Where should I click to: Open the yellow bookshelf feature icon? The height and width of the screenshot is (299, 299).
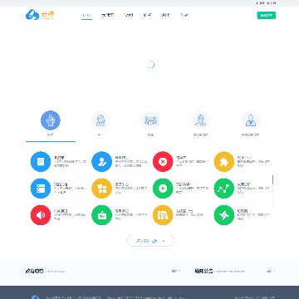(x=163, y=215)
